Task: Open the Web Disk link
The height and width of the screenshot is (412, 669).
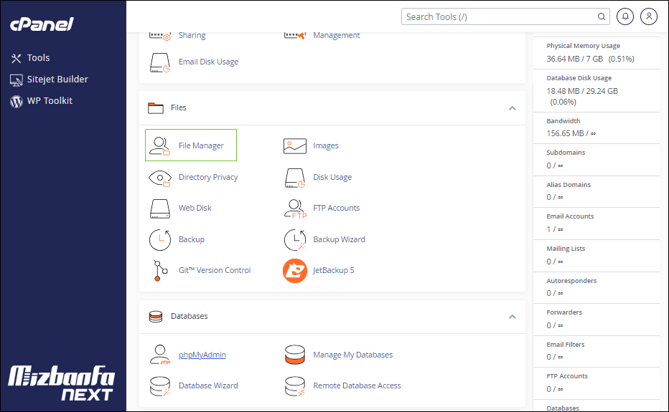Action: pyautogui.click(x=195, y=208)
